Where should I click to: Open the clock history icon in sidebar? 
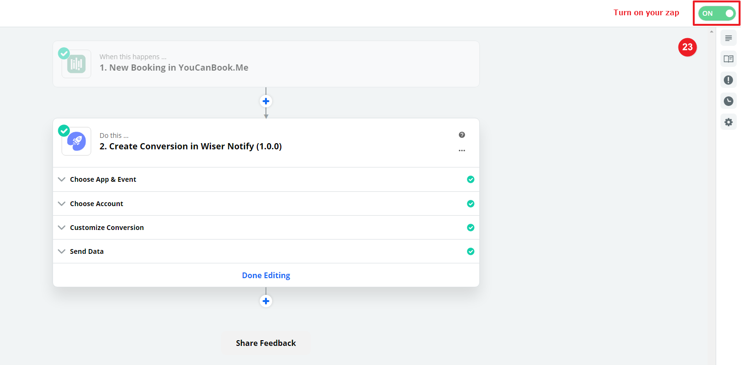click(x=728, y=101)
